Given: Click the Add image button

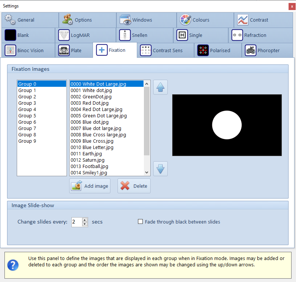Looking at the screenshot, I should (90, 186).
